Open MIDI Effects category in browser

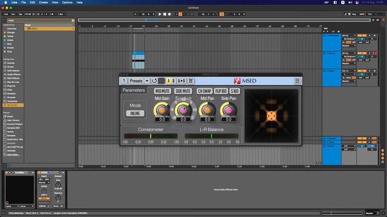point(13,78)
